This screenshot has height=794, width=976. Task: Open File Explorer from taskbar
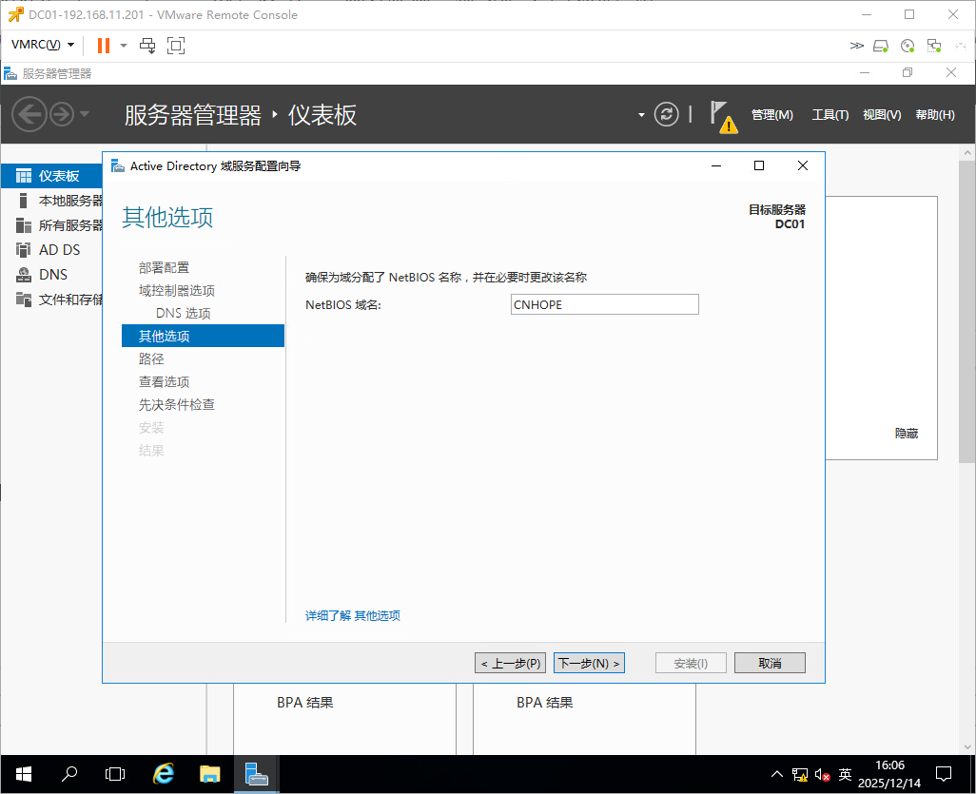point(210,774)
